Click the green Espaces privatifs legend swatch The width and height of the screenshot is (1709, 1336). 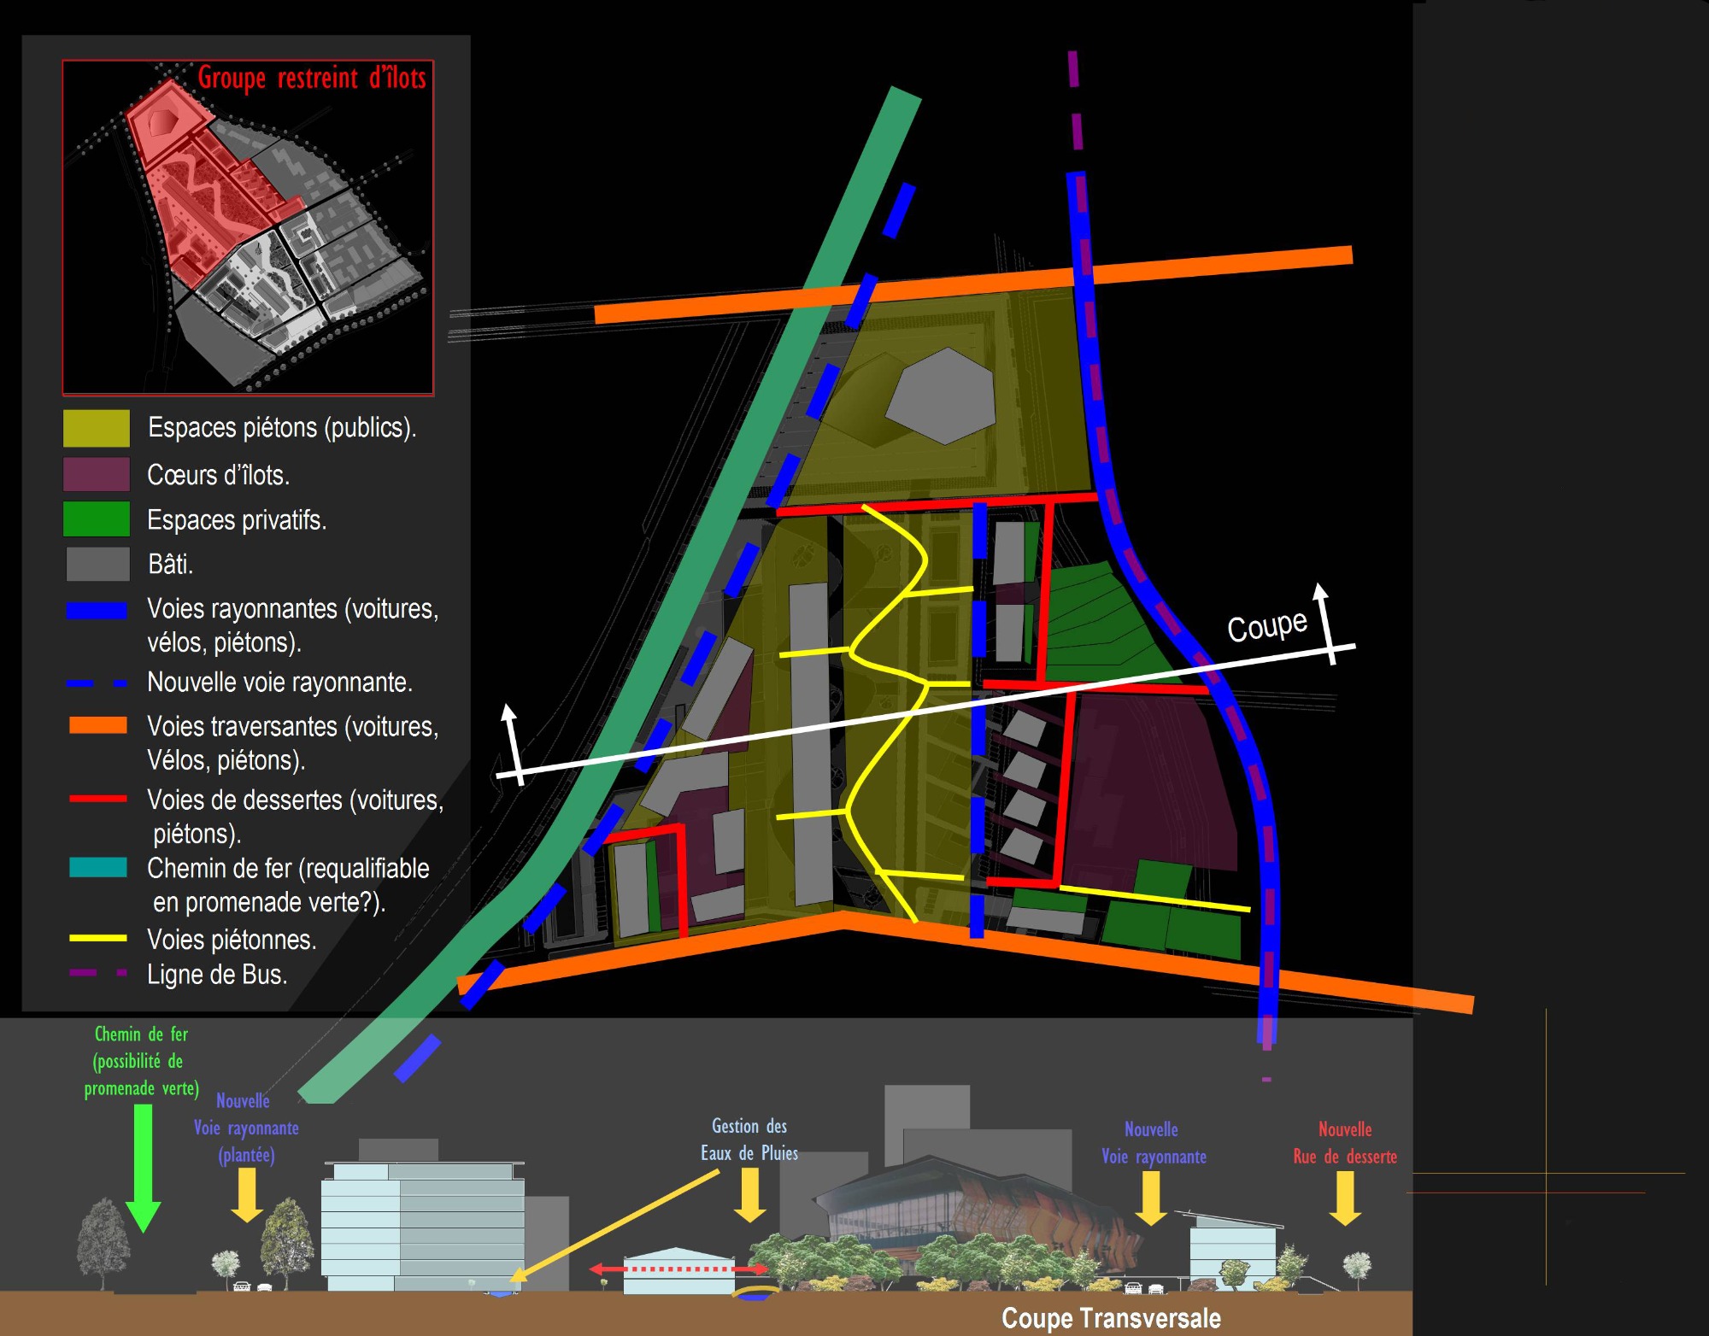pos(97,519)
